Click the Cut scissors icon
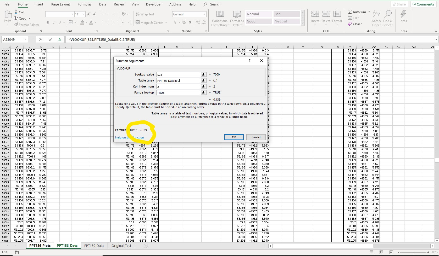 (x=16, y=12)
